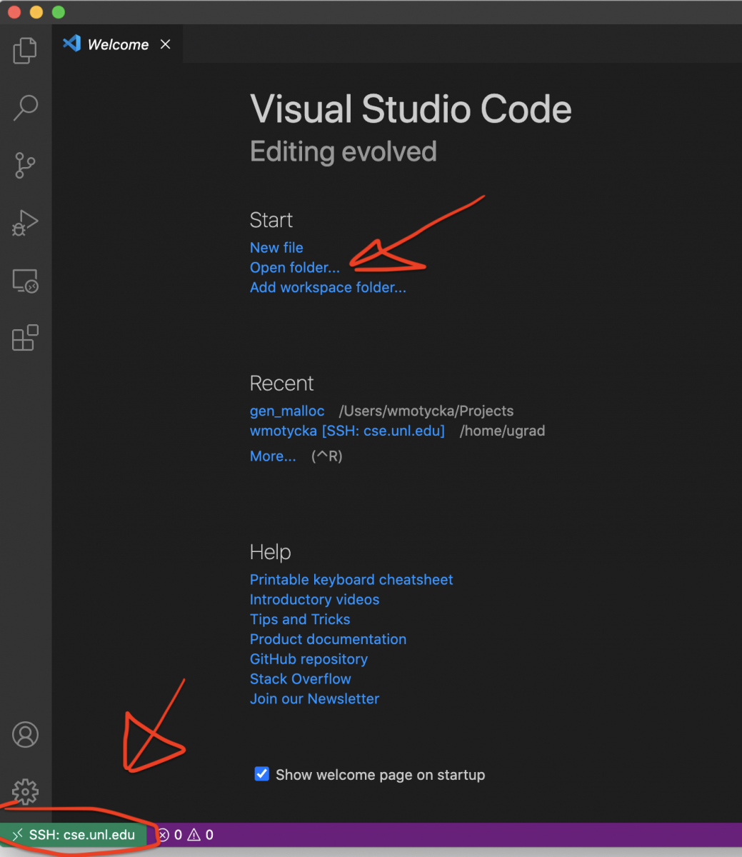Open Printable keyboard cheatsheet link
Image resolution: width=742 pixels, height=857 pixels.
pyautogui.click(x=351, y=580)
